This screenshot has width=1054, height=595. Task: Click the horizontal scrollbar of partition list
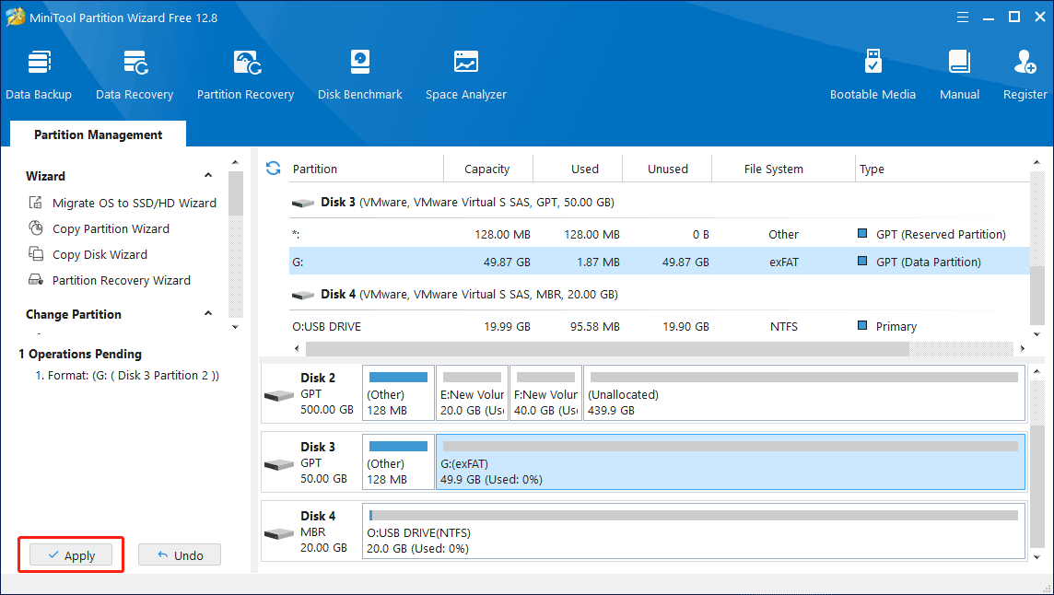[607, 348]
